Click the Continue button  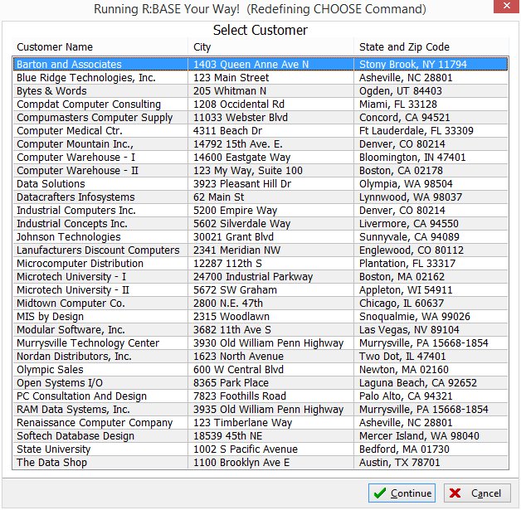(402, 493)
